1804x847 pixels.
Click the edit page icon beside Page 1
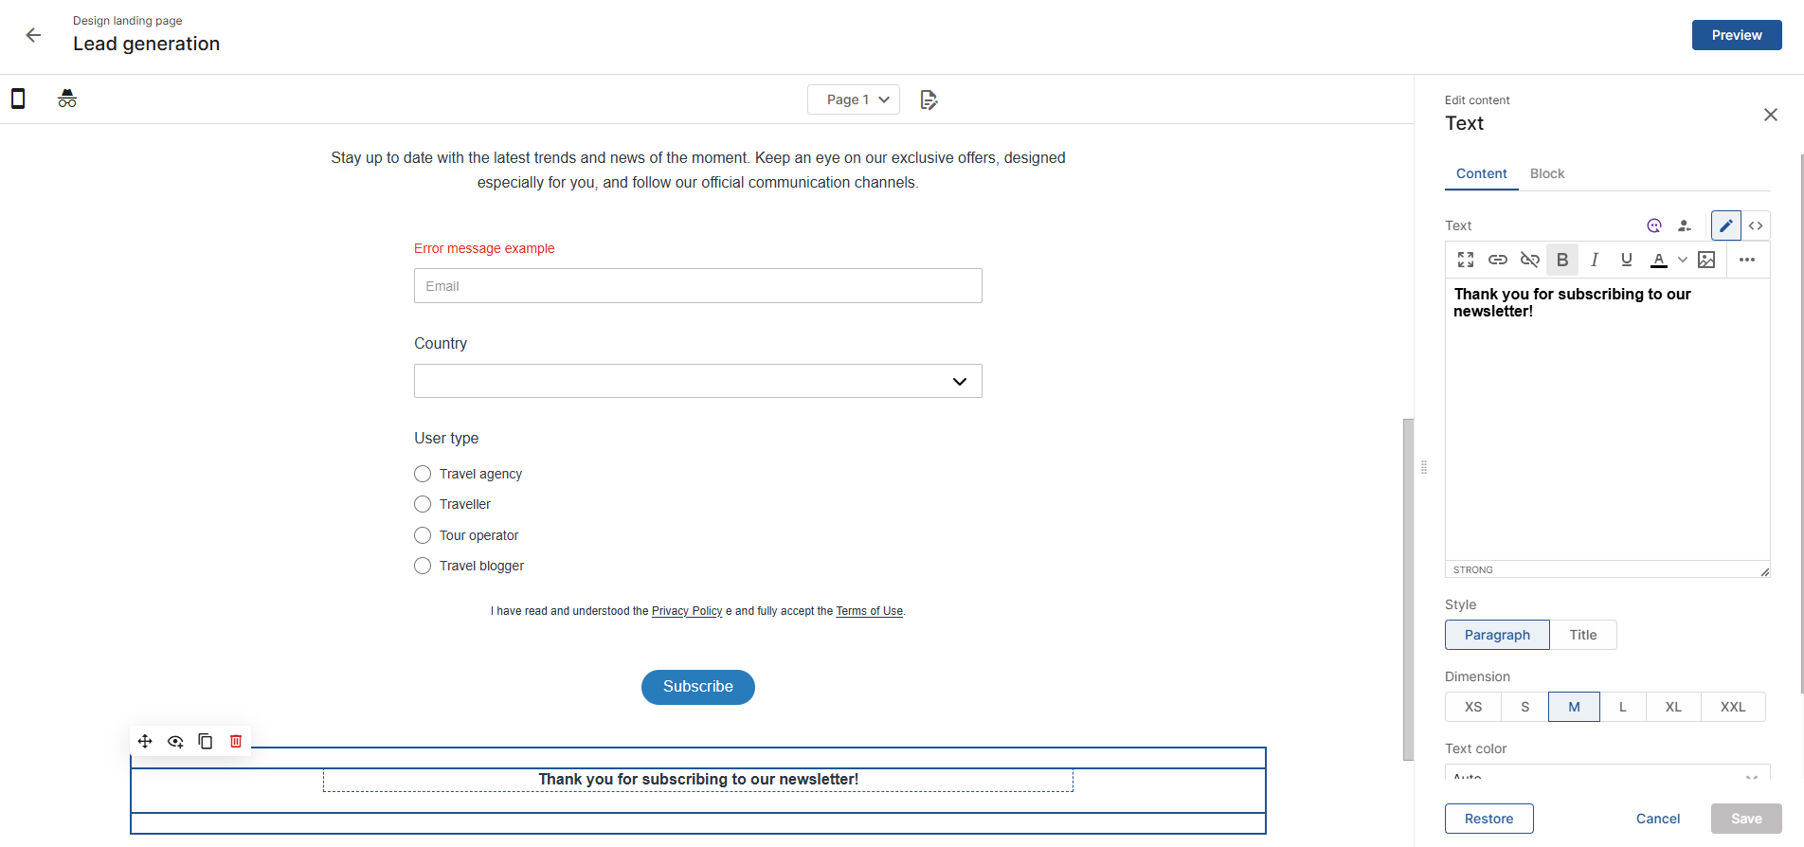click(929, 99)
